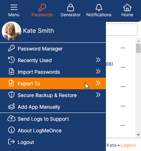Click Kate Smith's profile photo

coord(11,31)
